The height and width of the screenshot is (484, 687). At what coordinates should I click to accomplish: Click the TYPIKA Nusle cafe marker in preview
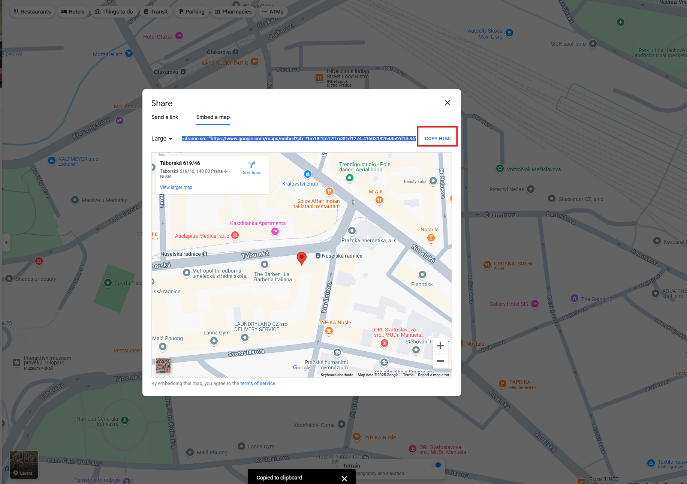tap(329, 331)
